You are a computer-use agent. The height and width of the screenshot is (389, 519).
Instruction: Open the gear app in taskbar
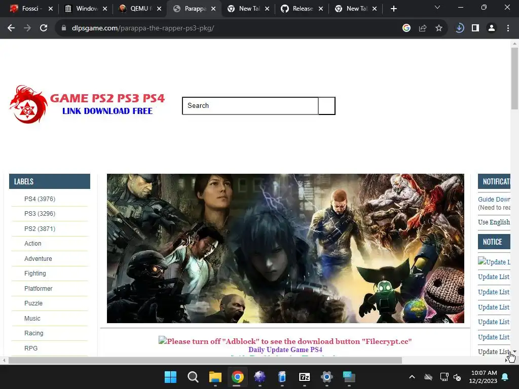[x=327, y=377]
